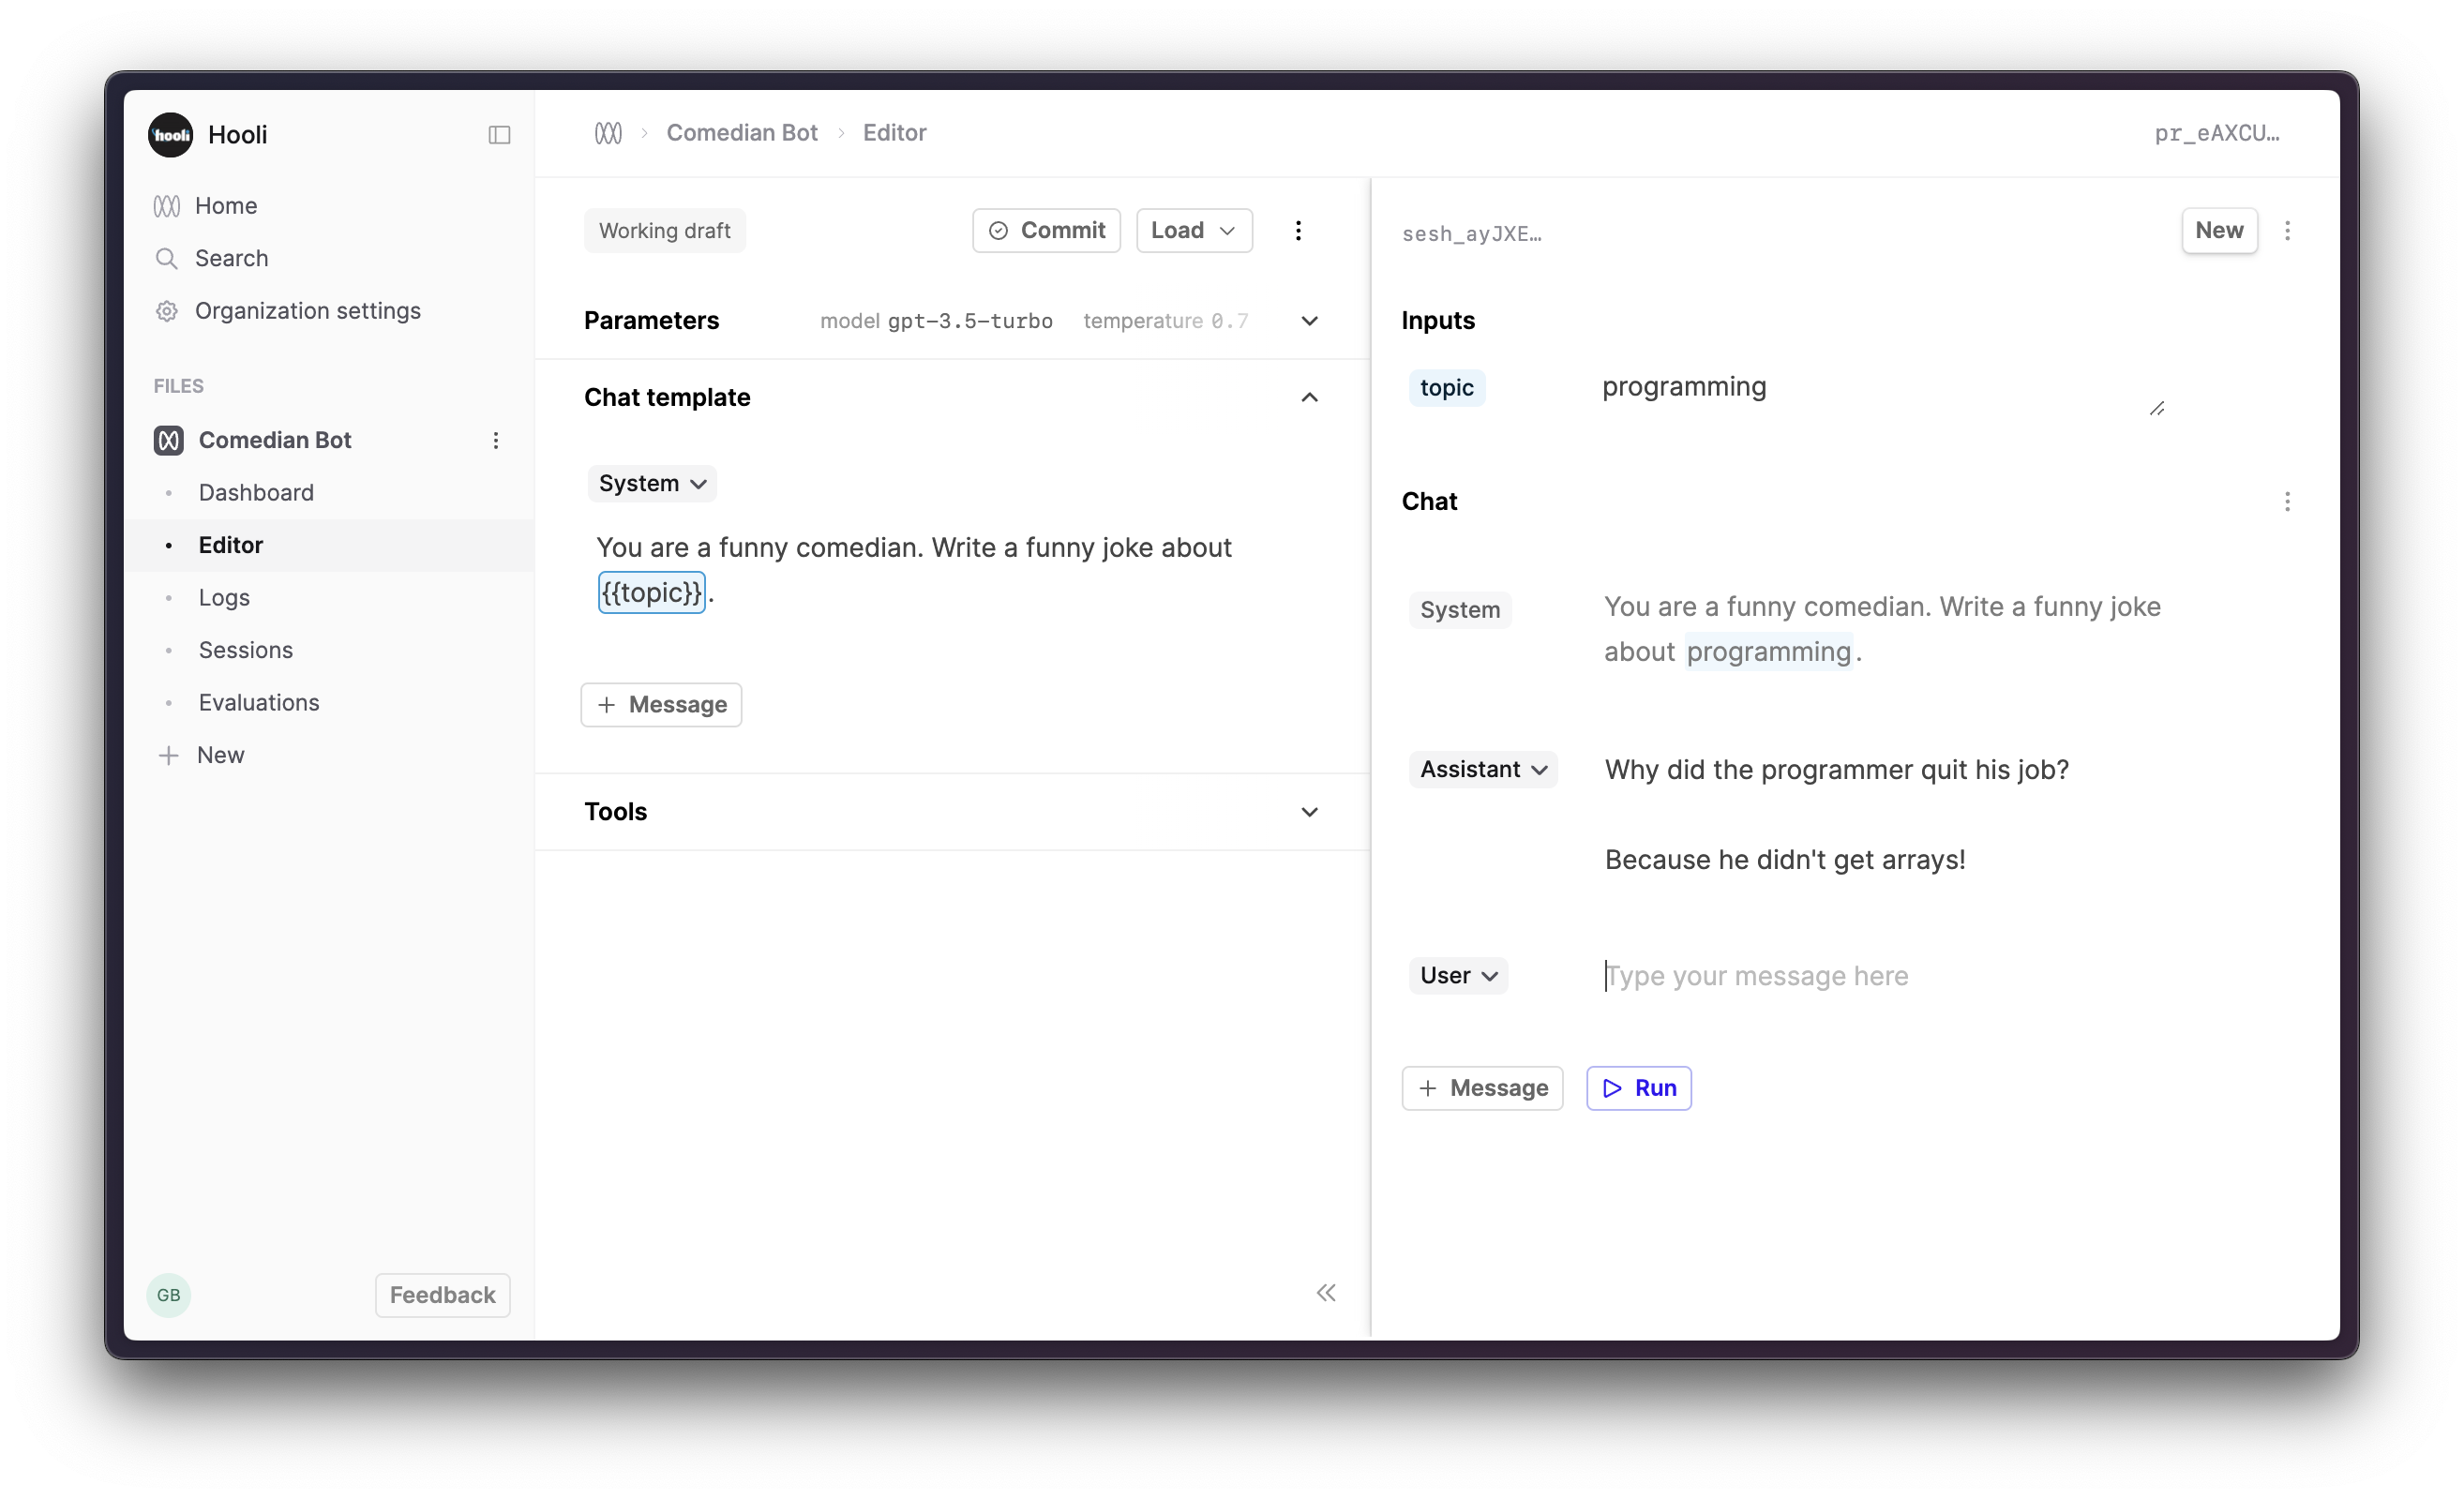The width and height of the screenshot is (2464, 1498).
Task: Collapse the Chat template section
Action: pos(1309,397)
